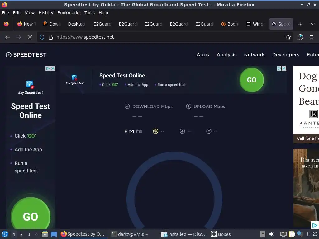
Task: Click the clipboard tray icon
Action: pyautogui.click(x=292, y=234)
